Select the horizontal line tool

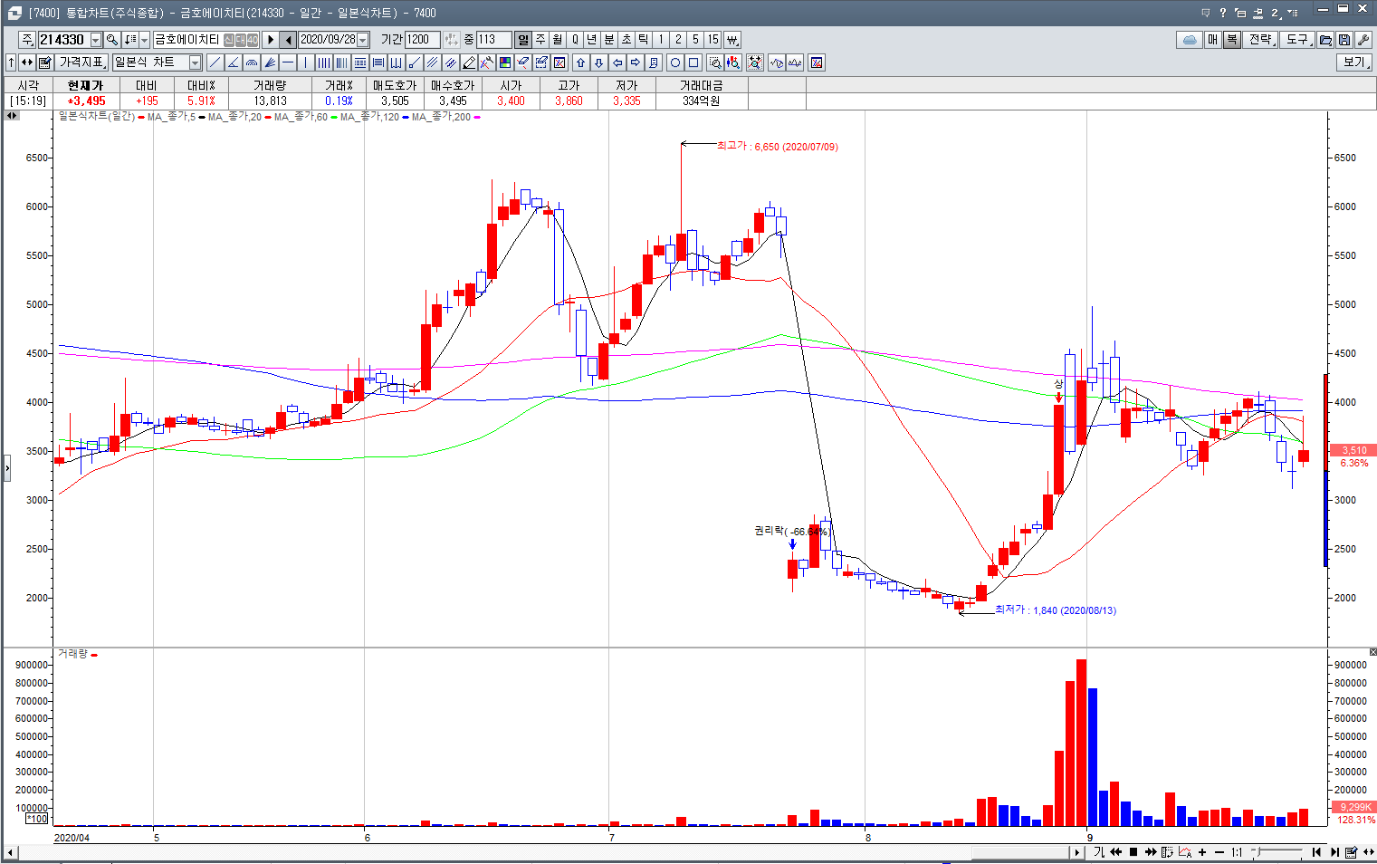[288, 62]
